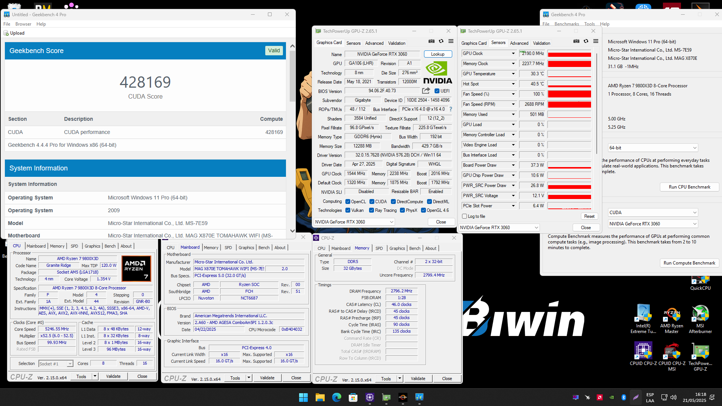Image resolution: width=722 pixels, height=406 pixels.
Task: Click the BIOS share/export icon in GPU-Z
Action: point(426,91)
